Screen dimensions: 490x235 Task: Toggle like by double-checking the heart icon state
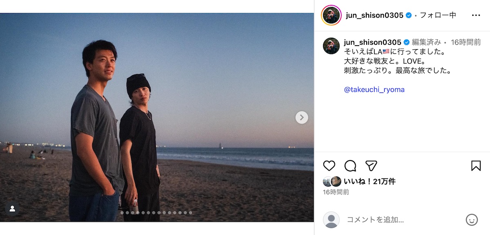point(329,166)
